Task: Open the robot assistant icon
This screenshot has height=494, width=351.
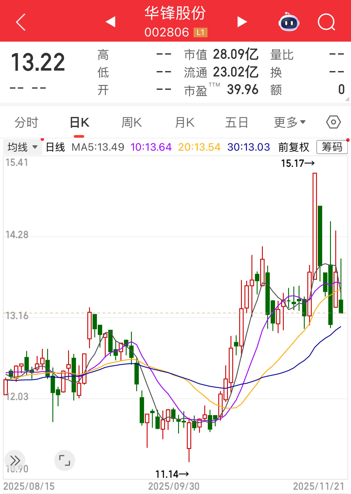Action: tap(289, 22)
